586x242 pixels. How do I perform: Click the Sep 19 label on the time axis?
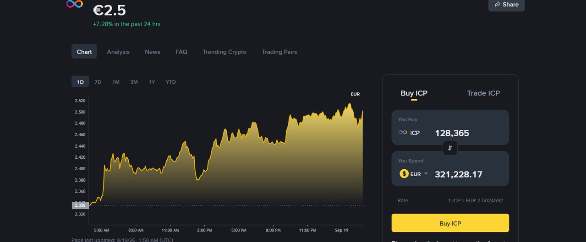point(343,230)
